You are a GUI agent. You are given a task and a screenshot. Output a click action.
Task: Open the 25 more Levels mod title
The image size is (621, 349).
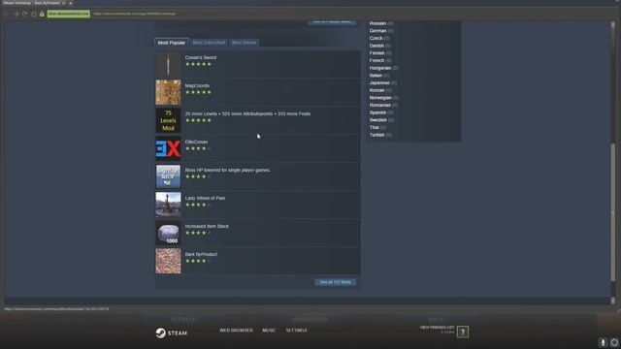pos(247,113)
